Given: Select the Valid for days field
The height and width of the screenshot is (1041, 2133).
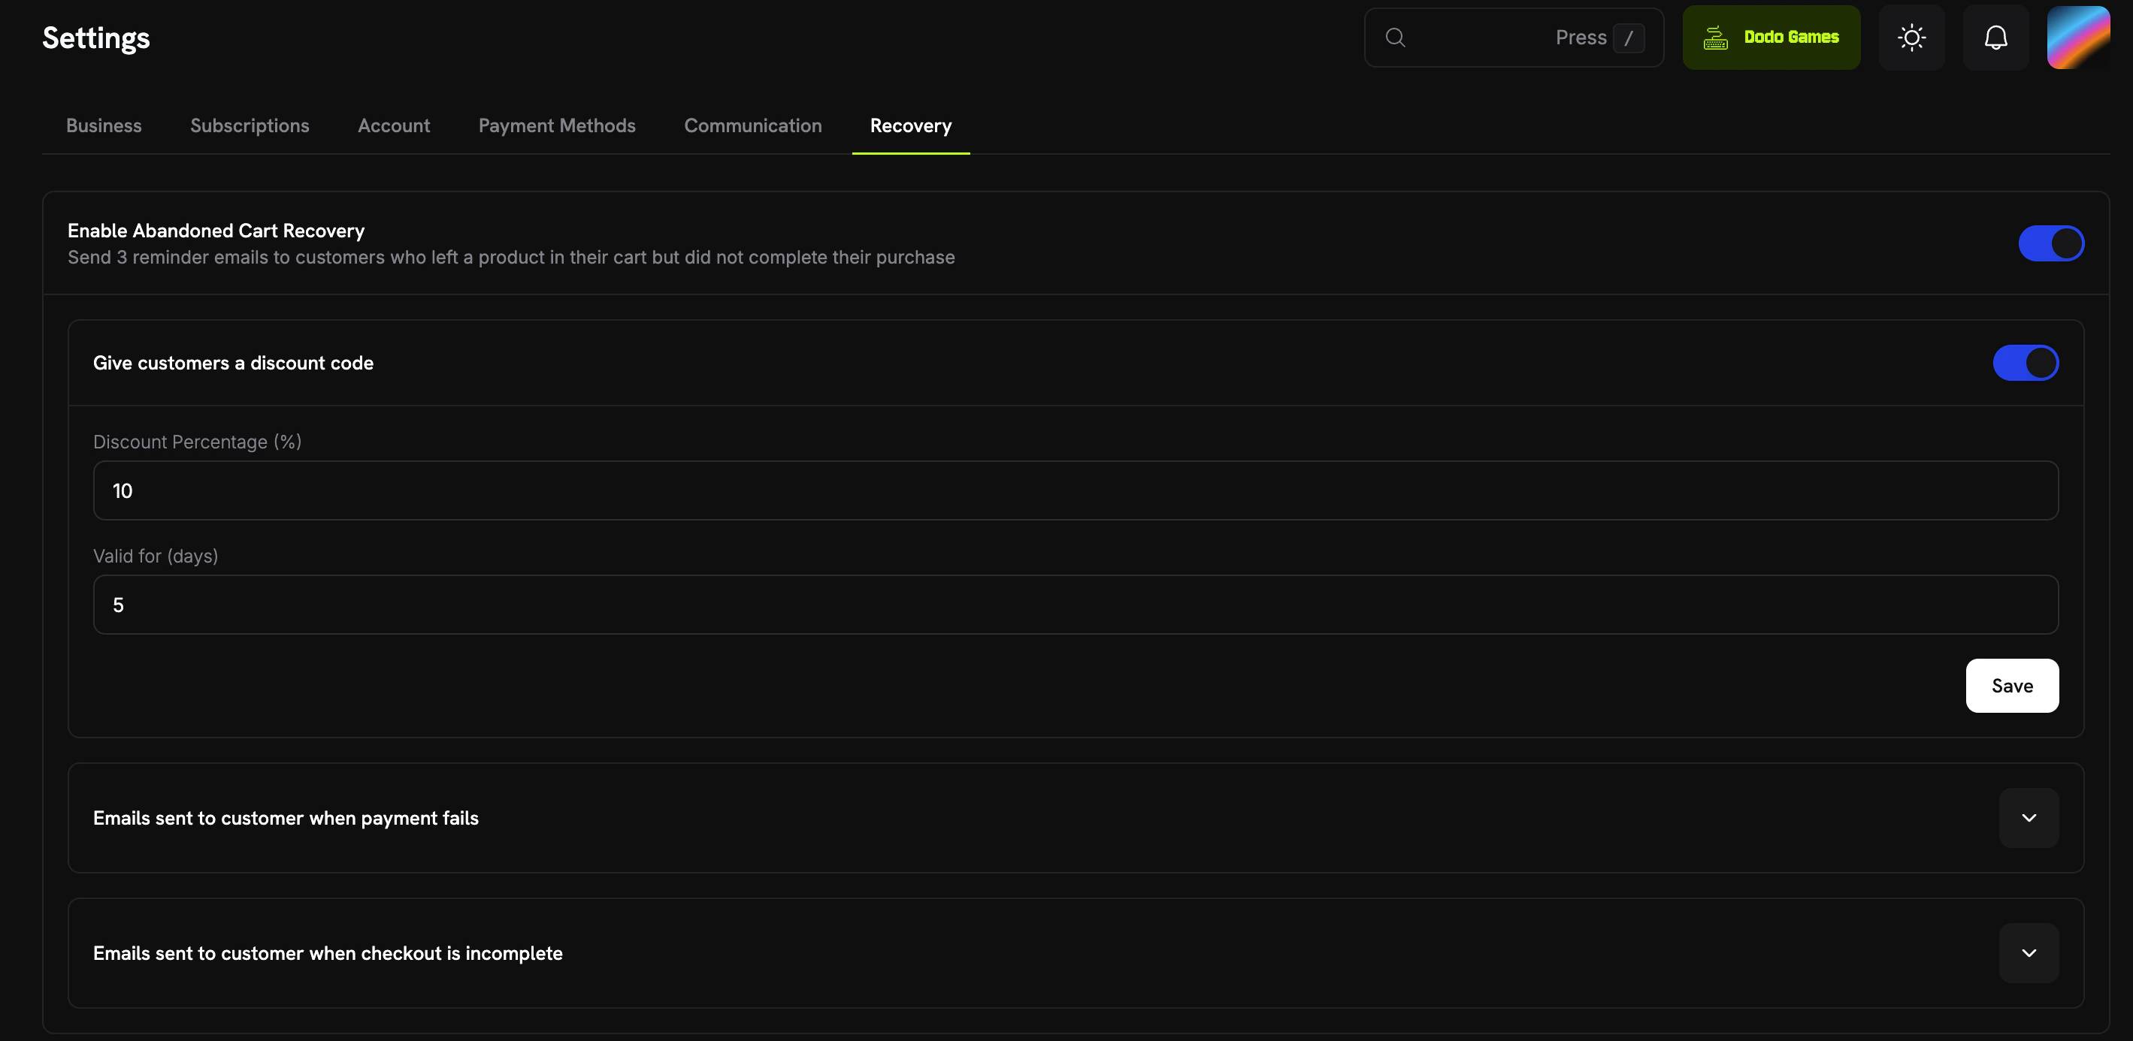Looking at the screenshot, I should (1075, 605).
